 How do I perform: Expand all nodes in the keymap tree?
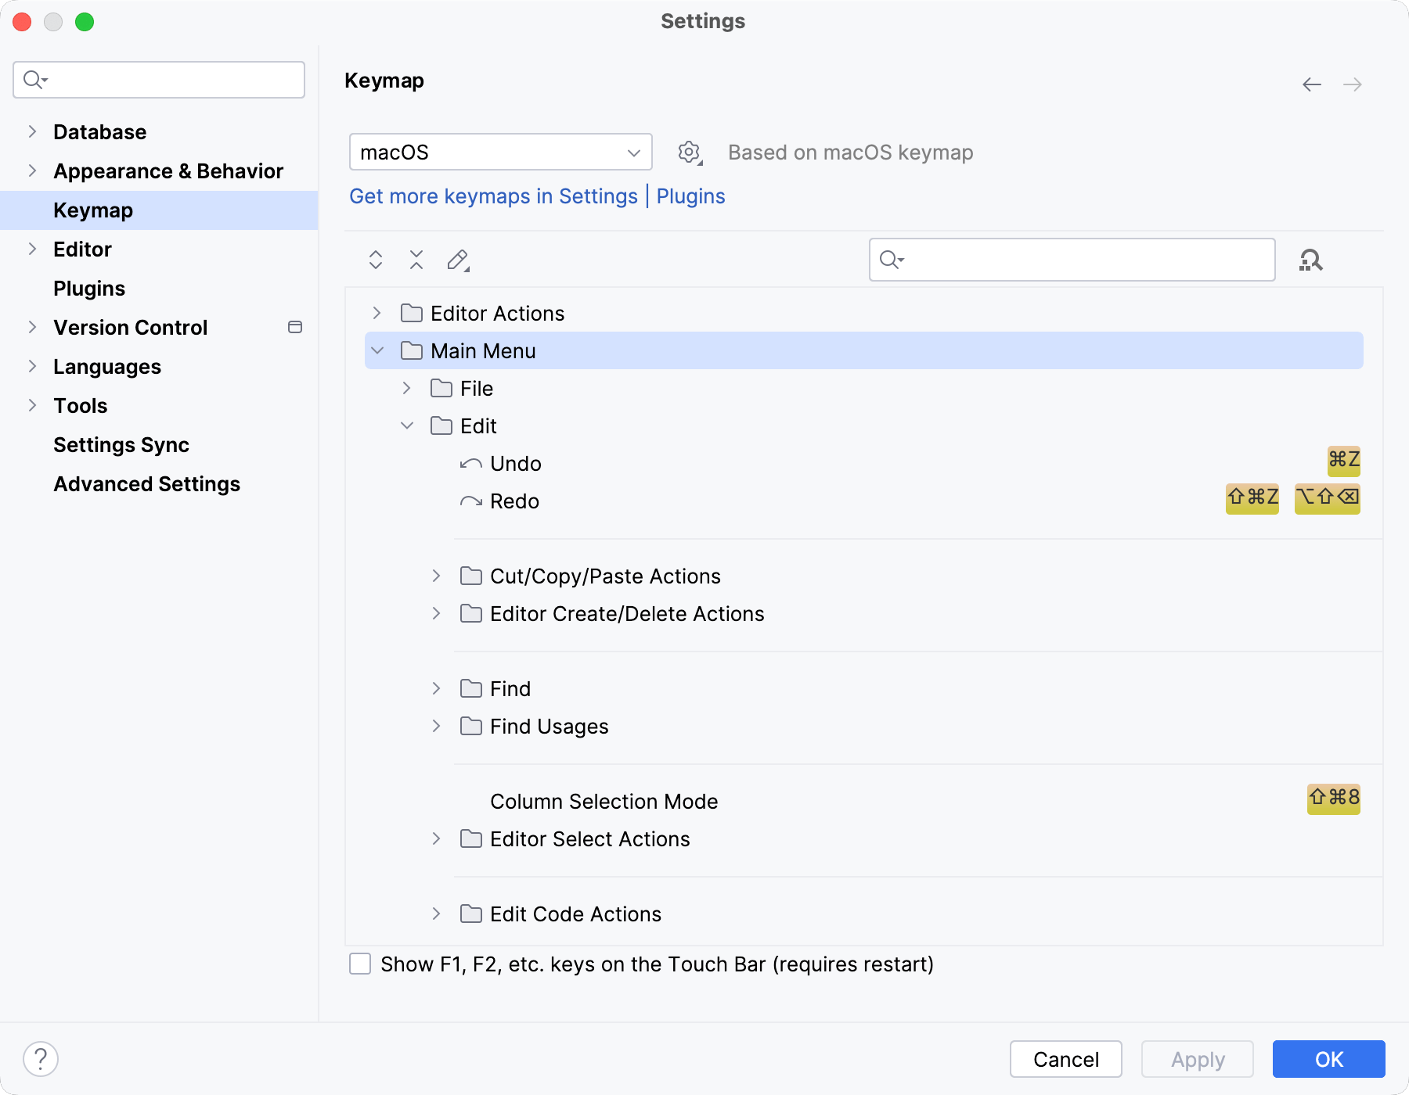pos(375,259)
